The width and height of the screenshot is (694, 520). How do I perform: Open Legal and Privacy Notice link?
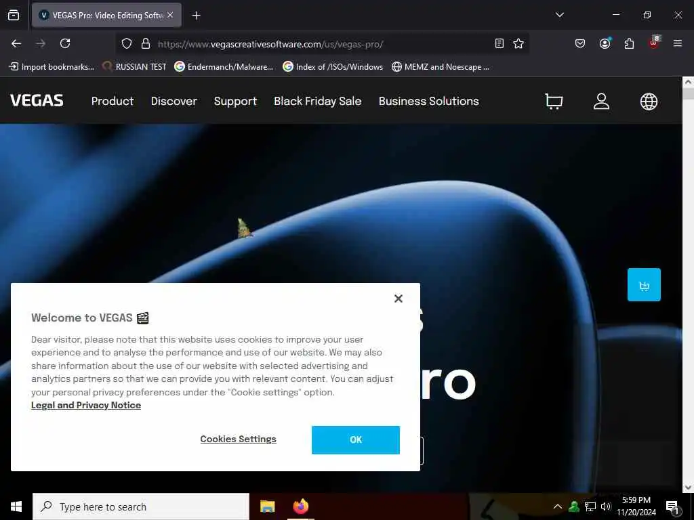(86, 405)
